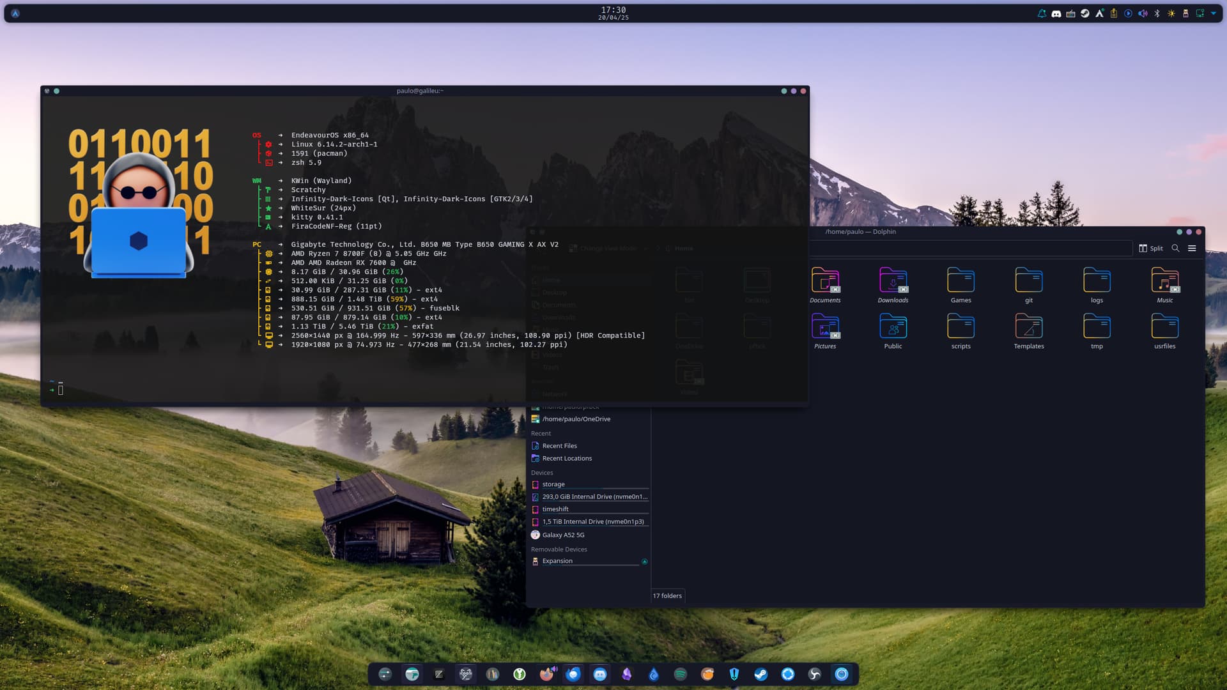Open OBS Studio from the dock
1227x690 pixels.
[x=815, y=674]
